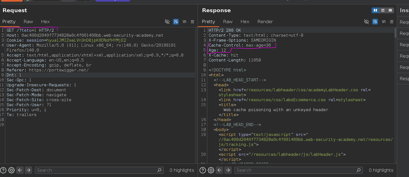Switch Request view to Pretty tab
Viewport: 409px width, 177px height.
click(x=9, y=22)
